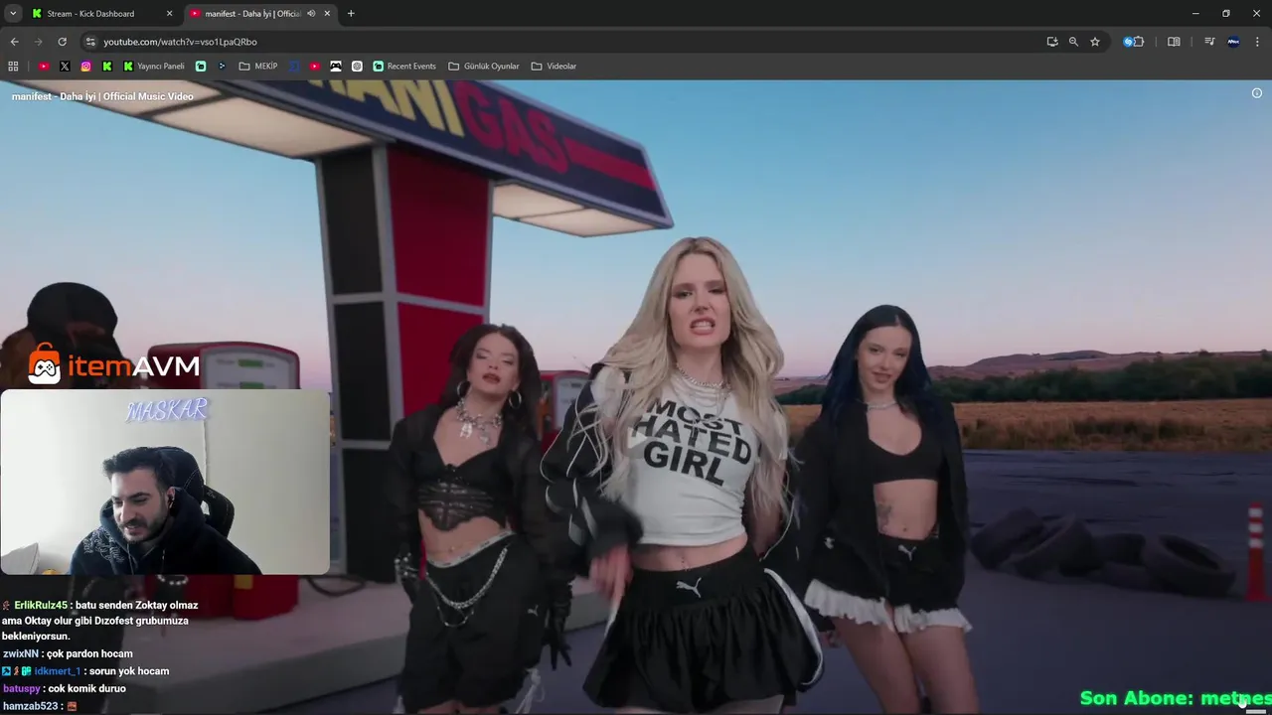Open the Kick icon-only bookmark
The width and height of the screenshot is (1272, 715).
pos(106,66)
